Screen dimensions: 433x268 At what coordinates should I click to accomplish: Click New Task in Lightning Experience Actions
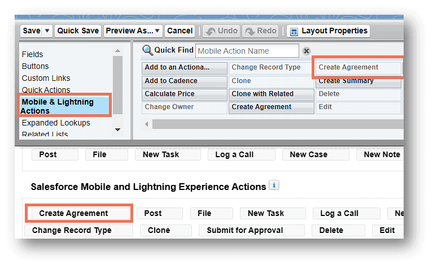point(273,214)
